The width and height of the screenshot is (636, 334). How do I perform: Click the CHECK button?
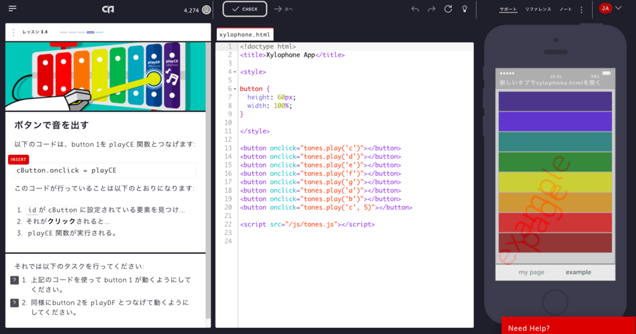click(x=245, y=9)
